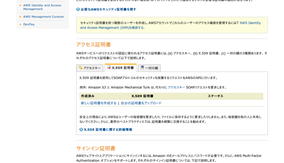Open AWS Identity and Access Management (IAM) link in yellow notice
Screen dimensions: 284x163
pyautogui.click(x=170, y=25)
